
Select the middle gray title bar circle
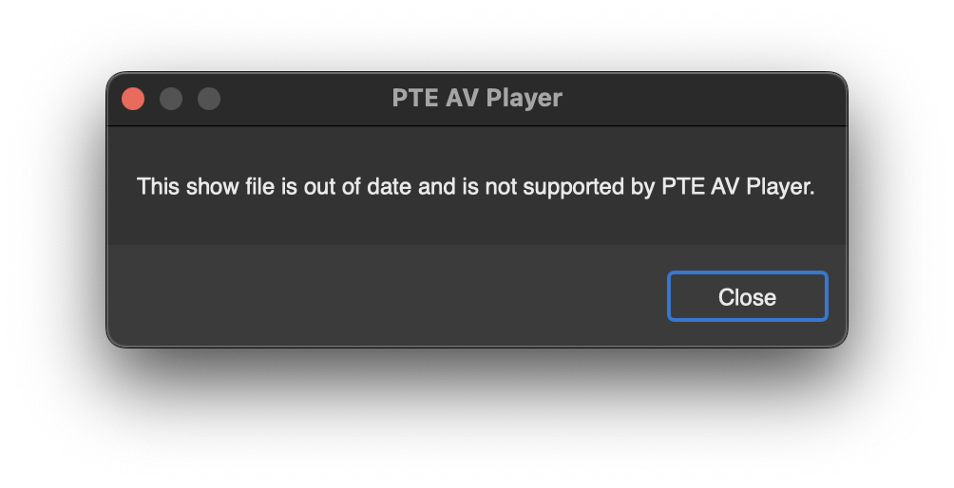point(171,99)
